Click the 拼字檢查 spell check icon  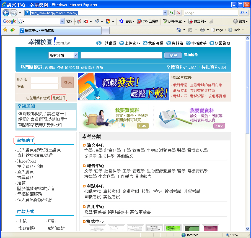pos(165,21)
